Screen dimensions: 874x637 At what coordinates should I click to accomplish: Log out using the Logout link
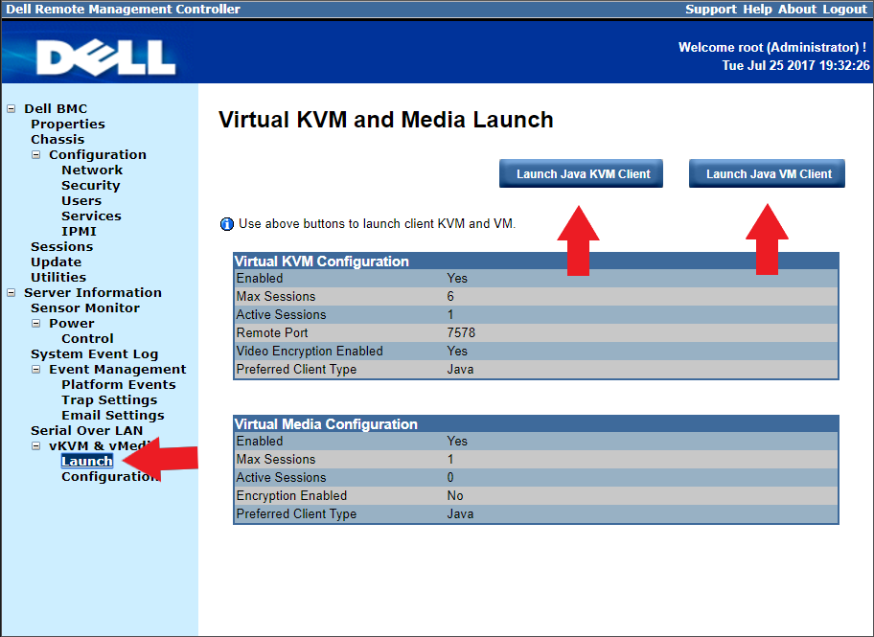pyautogui.click(x=845, y=10)
